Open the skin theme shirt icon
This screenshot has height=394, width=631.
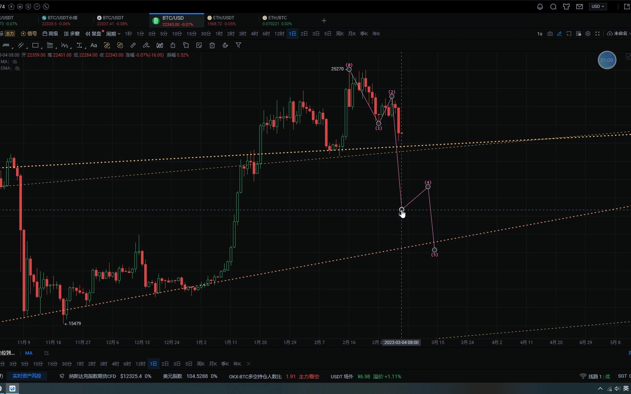tap(566, 7)
